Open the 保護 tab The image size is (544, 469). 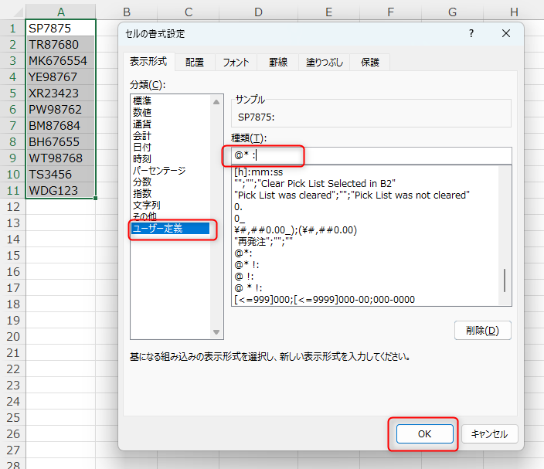tap(368, 63)
